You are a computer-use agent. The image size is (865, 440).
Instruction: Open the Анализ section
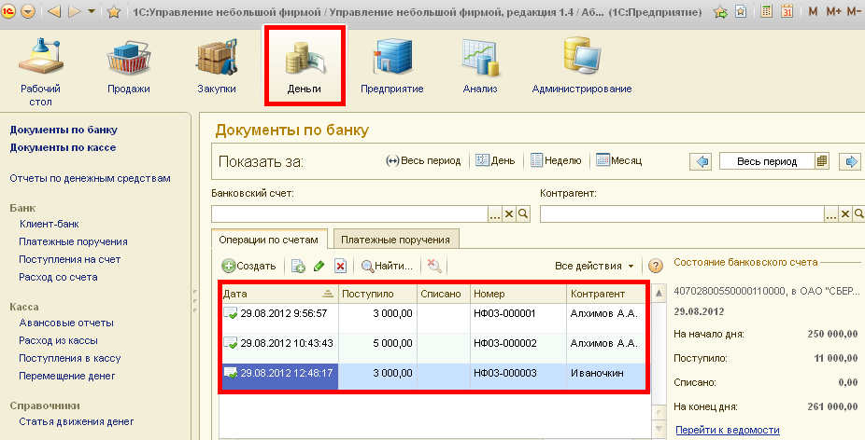[480, 65]
